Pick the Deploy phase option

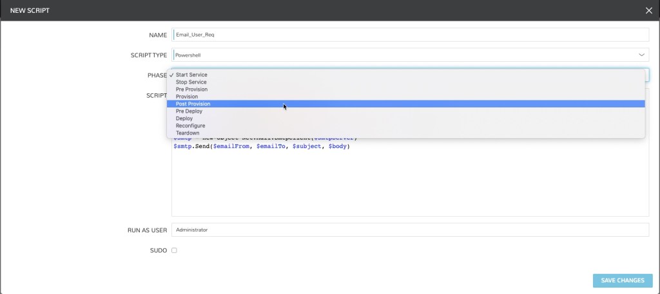coord(184,118)
